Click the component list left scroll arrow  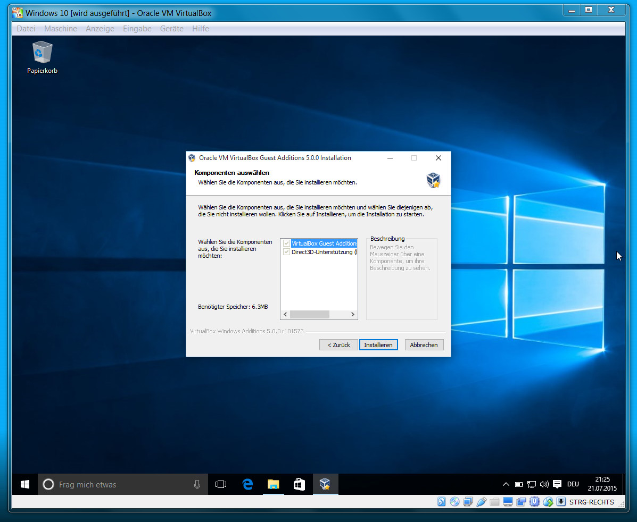285,315
